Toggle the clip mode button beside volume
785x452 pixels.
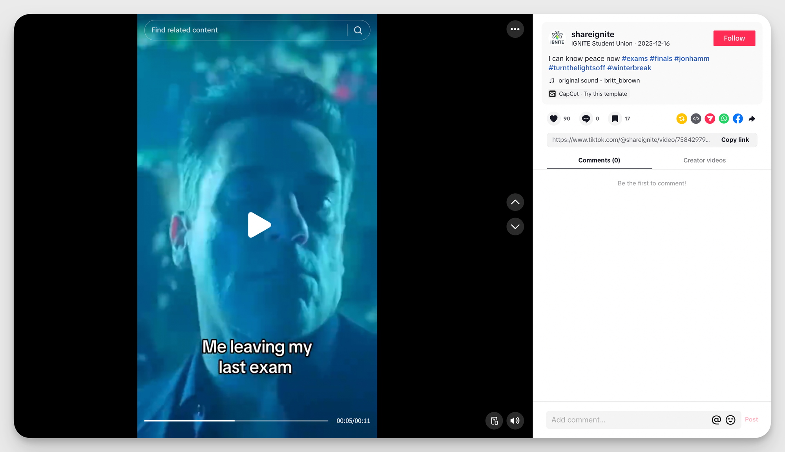494,421
